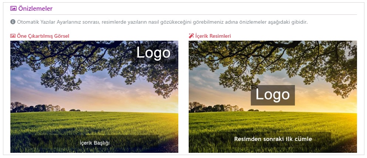This screenshot has width=367, height=158.
Task: Click the Önizlemeler picture icon
Action: (13, 9)
